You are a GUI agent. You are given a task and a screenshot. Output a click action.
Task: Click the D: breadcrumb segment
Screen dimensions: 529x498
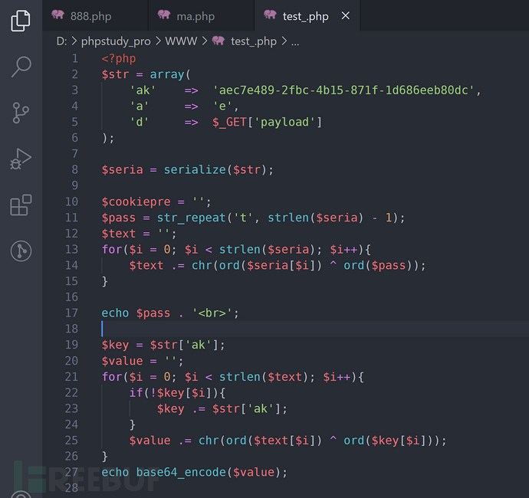[62, 41]
